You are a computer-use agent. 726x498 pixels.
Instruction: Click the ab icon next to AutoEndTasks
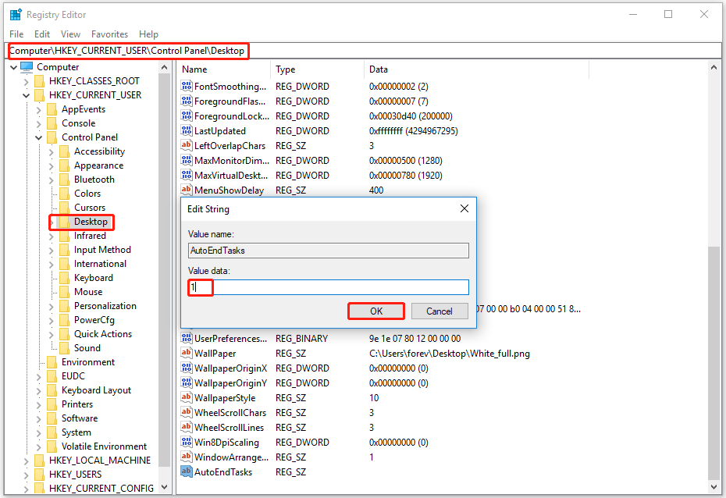[x=187, y=471]
